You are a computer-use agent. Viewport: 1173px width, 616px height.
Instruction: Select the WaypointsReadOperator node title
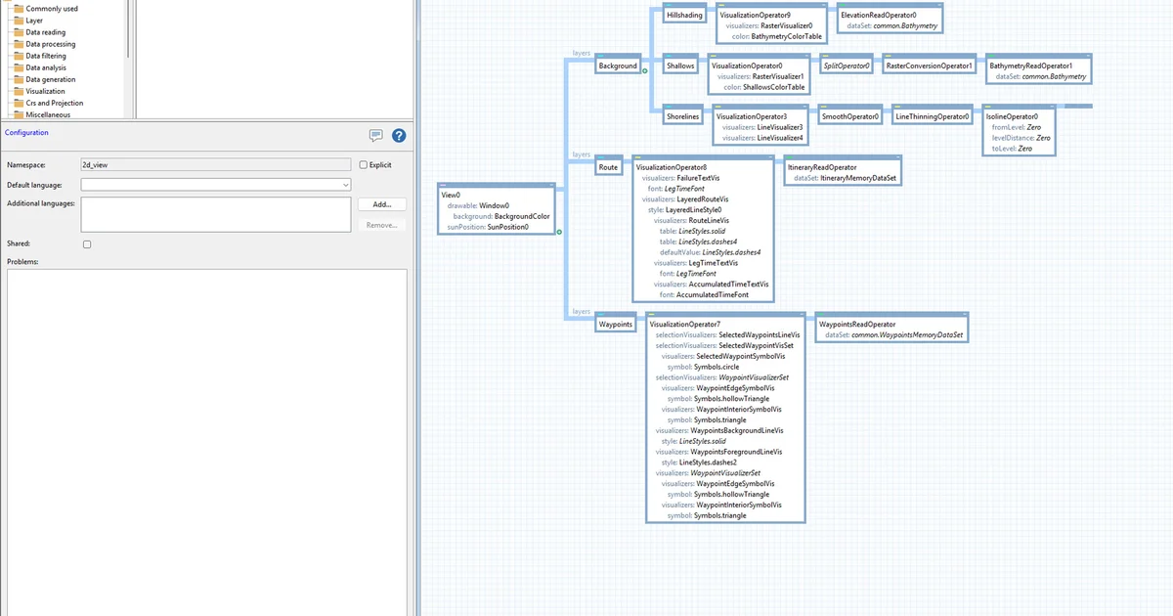(856, 324)
